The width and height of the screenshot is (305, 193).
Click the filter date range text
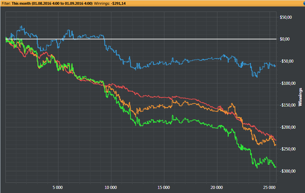[52, 3]
